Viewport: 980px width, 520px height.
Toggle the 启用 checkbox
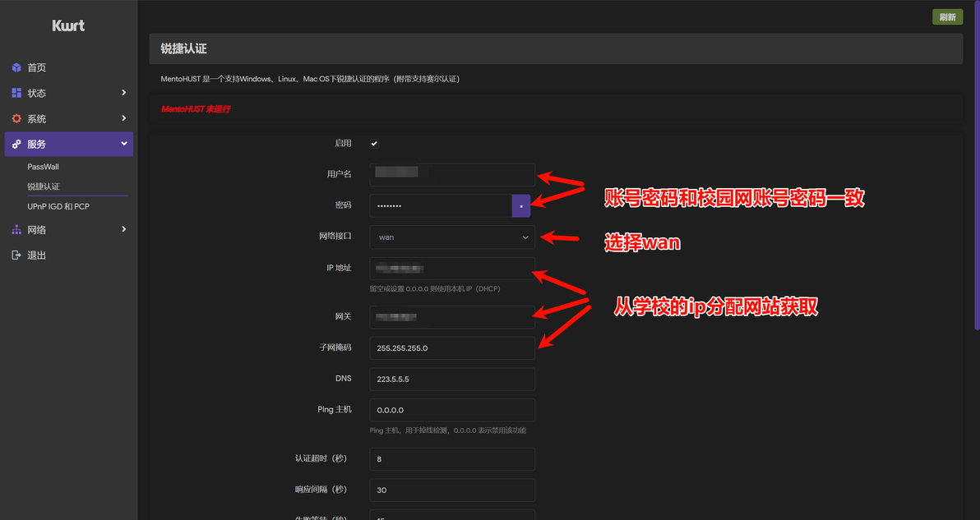[374, 144]
